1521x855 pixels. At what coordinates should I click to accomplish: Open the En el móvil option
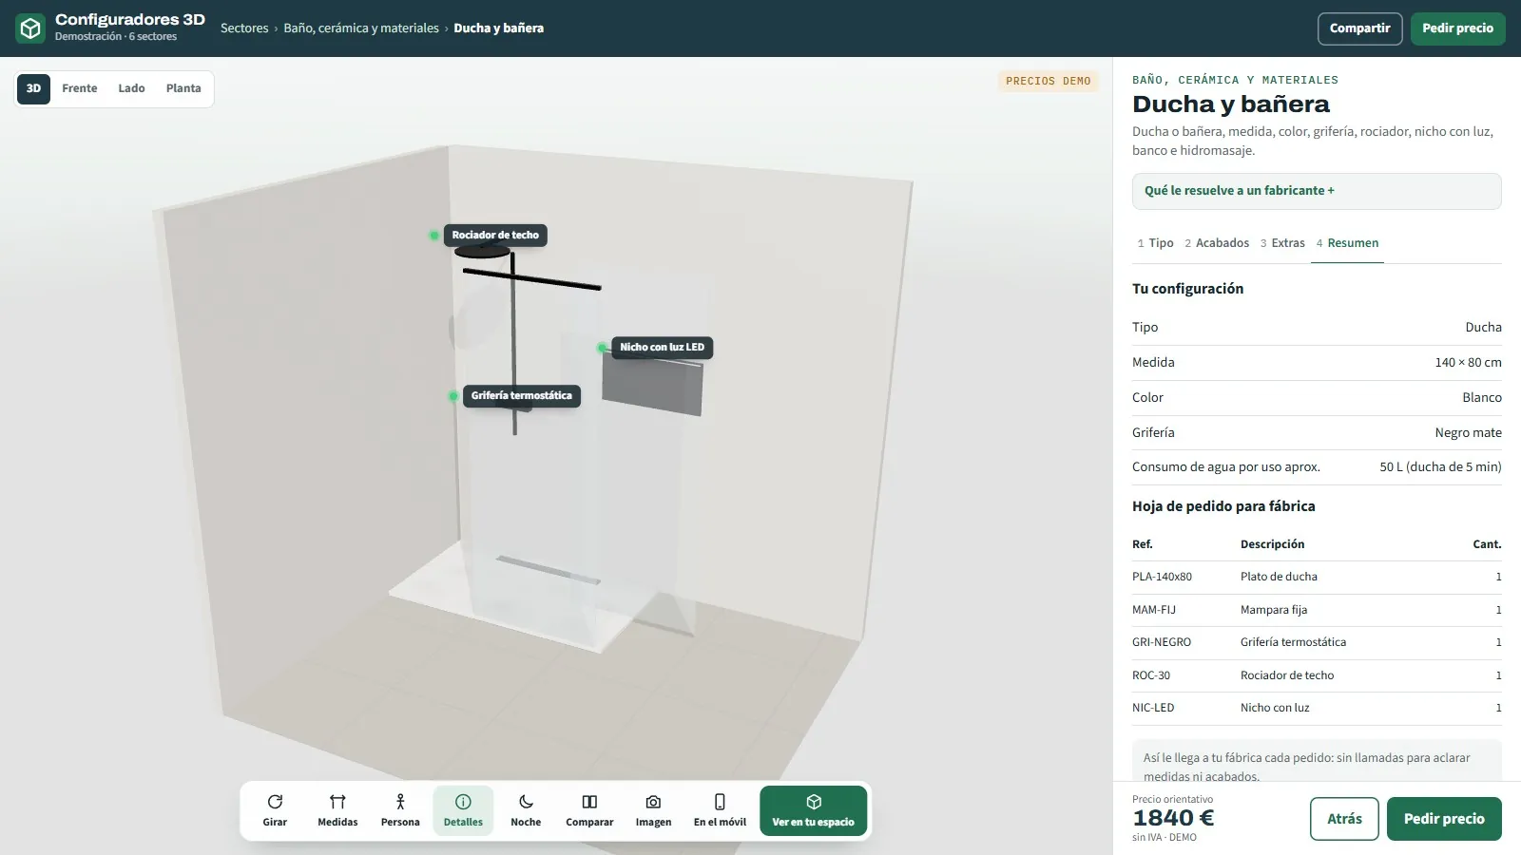click(x=720, y=810)
